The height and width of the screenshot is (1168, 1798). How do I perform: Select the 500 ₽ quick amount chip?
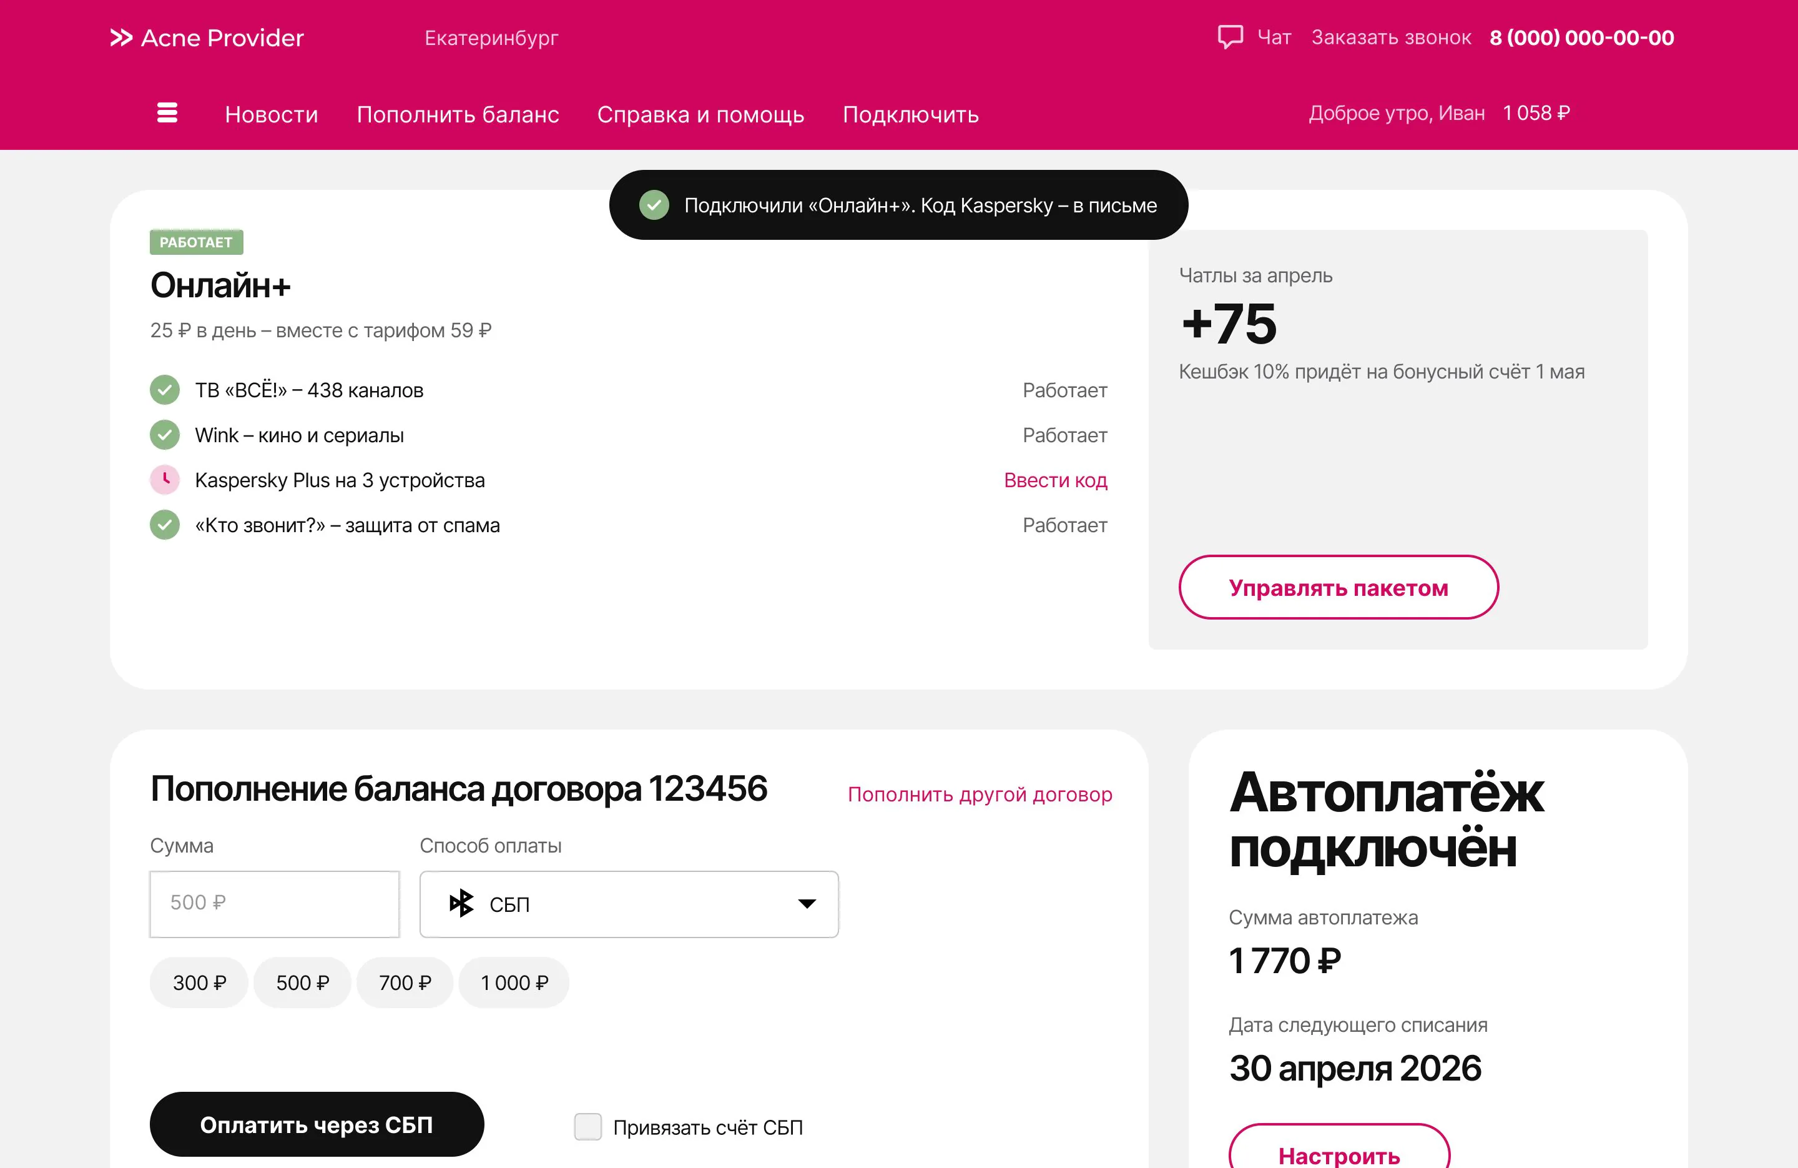point(302,982)
